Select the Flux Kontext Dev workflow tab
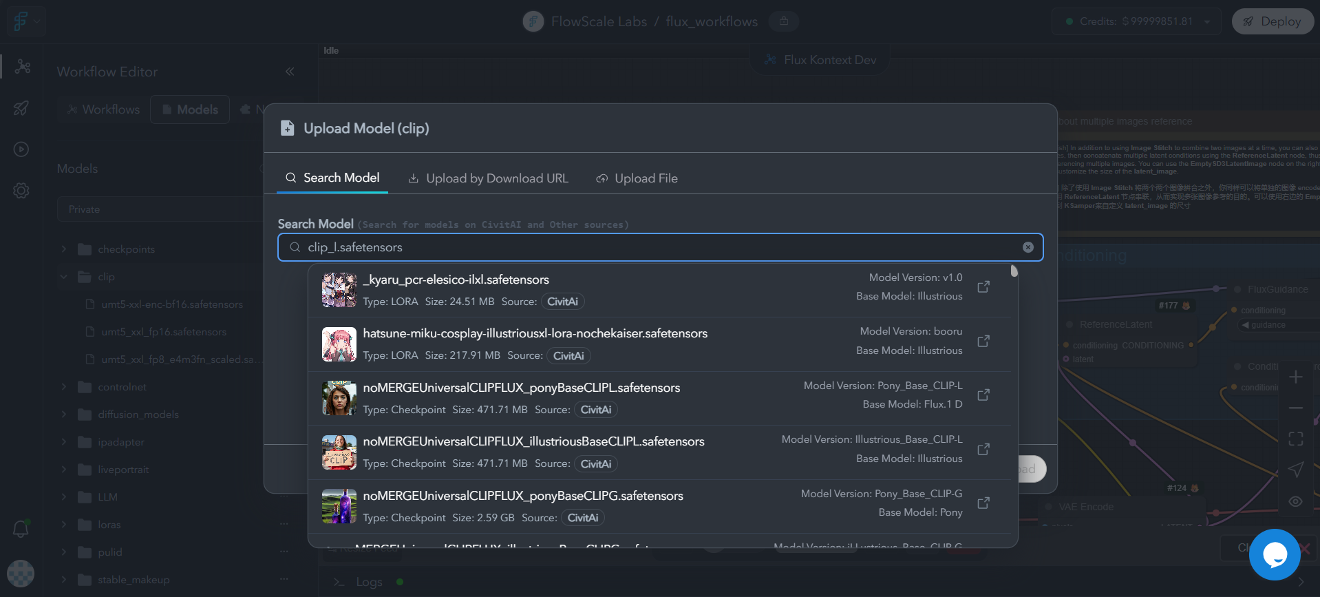The height and width of the screenshot is (597, 1320). tap(820, 60)
